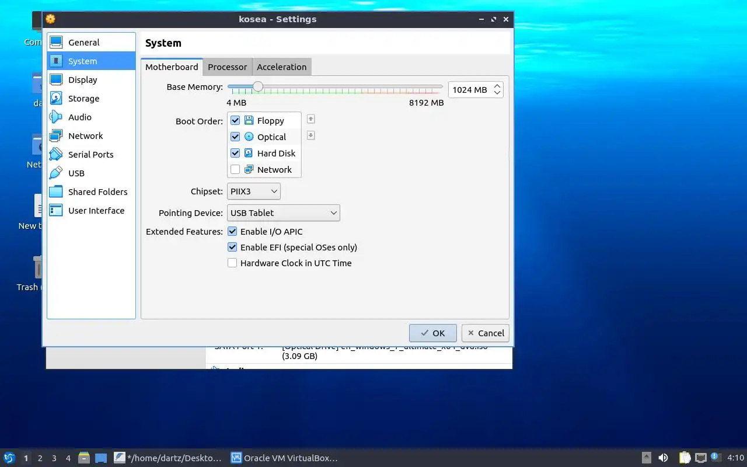Toggle Enable EFI checkbox

[x=232, y=248]
